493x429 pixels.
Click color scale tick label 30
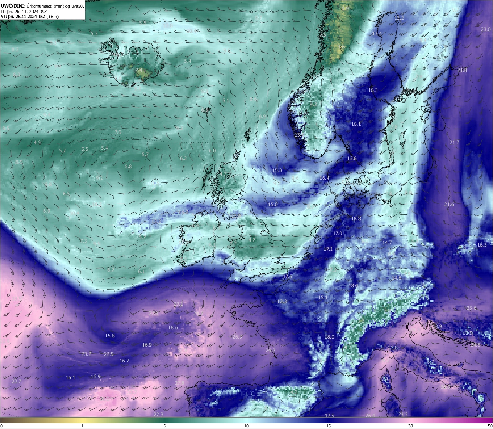click(411, 426)
